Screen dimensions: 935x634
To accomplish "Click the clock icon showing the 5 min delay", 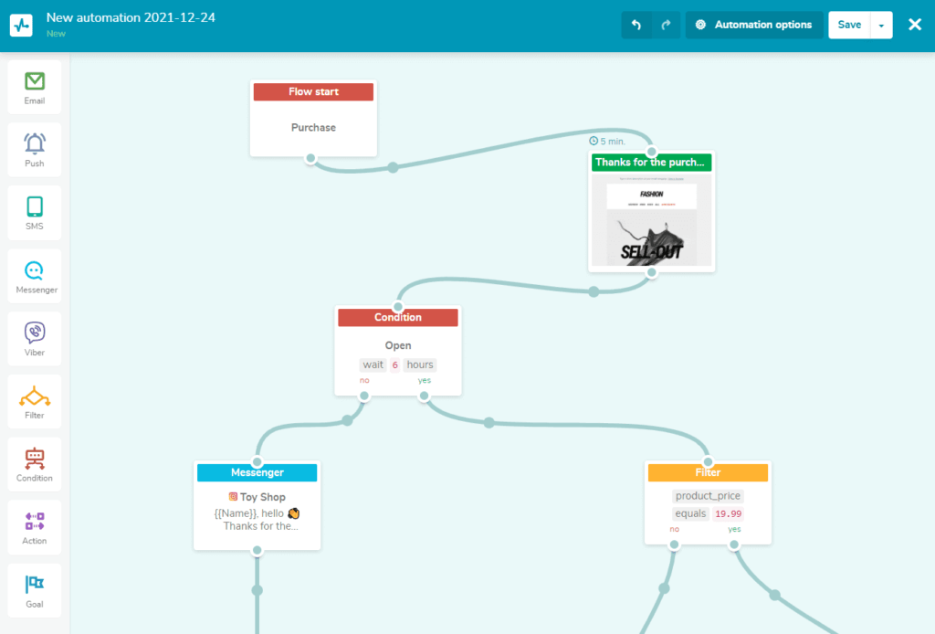I will (x=594, y=141).
